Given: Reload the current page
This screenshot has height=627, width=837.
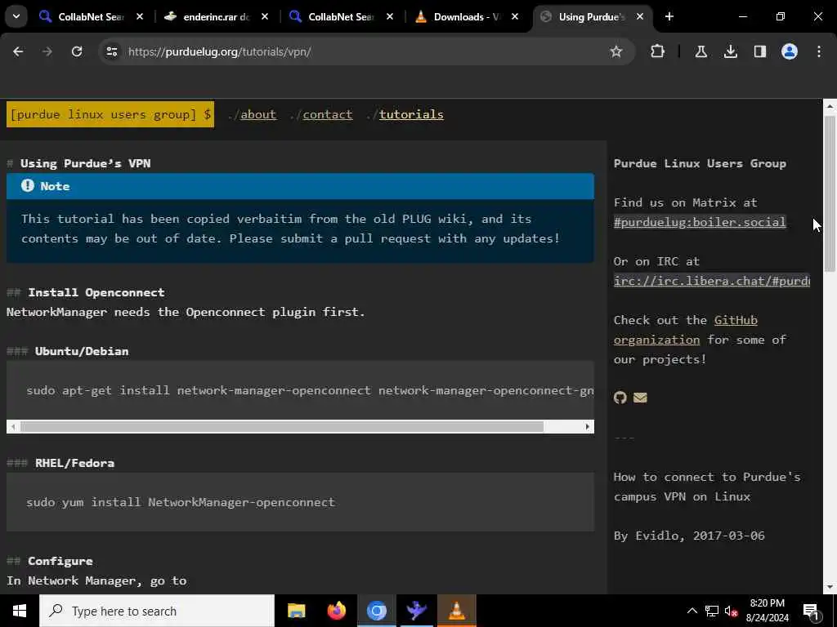Looking at the screenshot, I should click(x=77, y=51).
